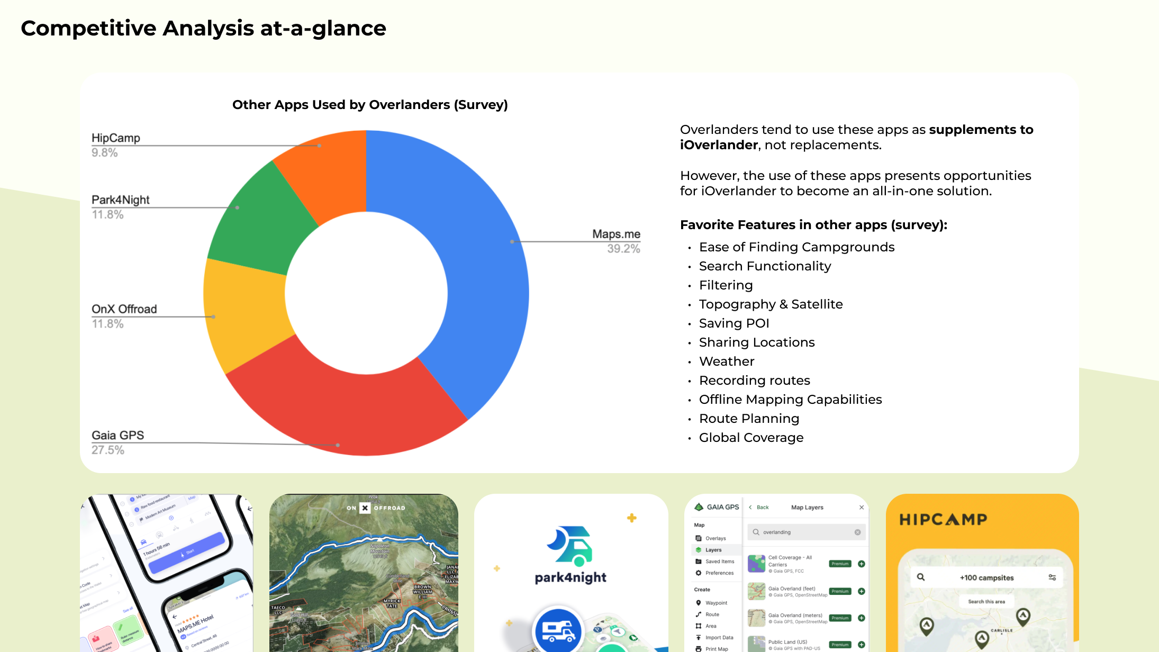Select the Layers menu item
Screen dimensions: 1159x652
713,550
